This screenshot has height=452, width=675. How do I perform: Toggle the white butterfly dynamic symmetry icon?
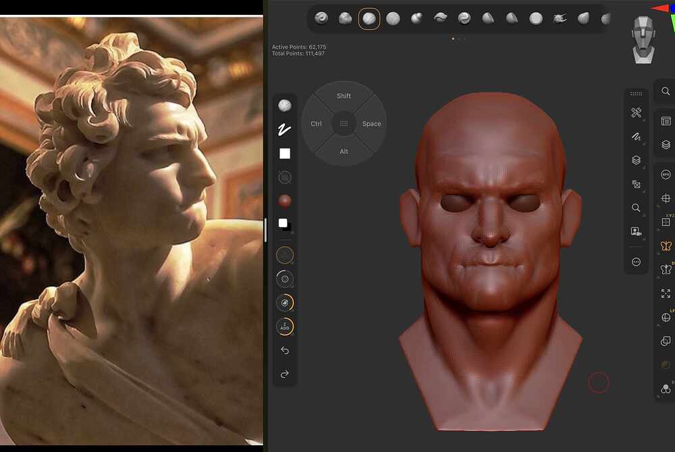(666, 270)
